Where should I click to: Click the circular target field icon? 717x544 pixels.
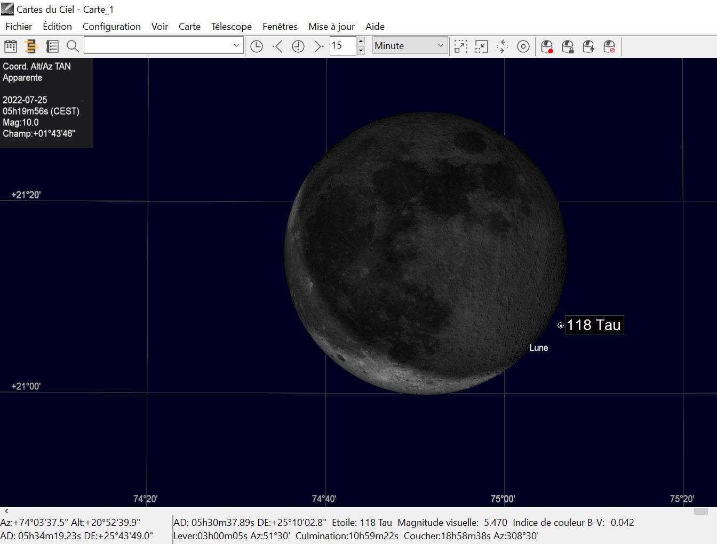[x=523, y=46]
